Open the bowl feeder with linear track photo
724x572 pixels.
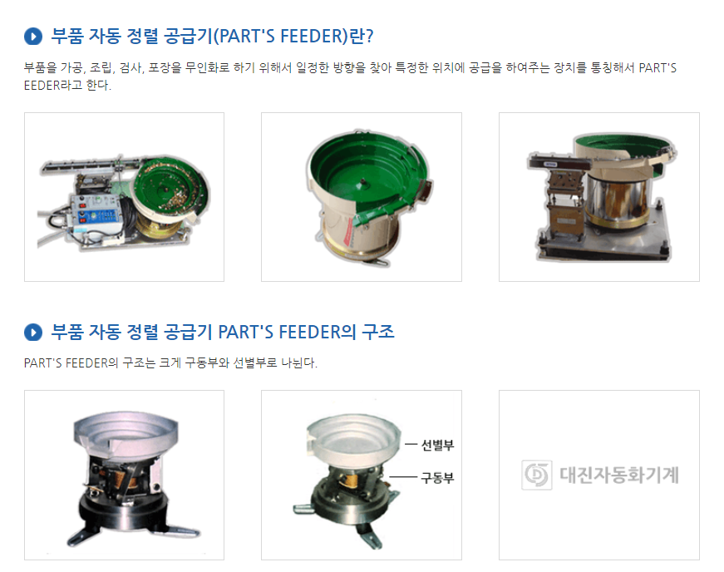pyautogui.click(x=598, y=197)
